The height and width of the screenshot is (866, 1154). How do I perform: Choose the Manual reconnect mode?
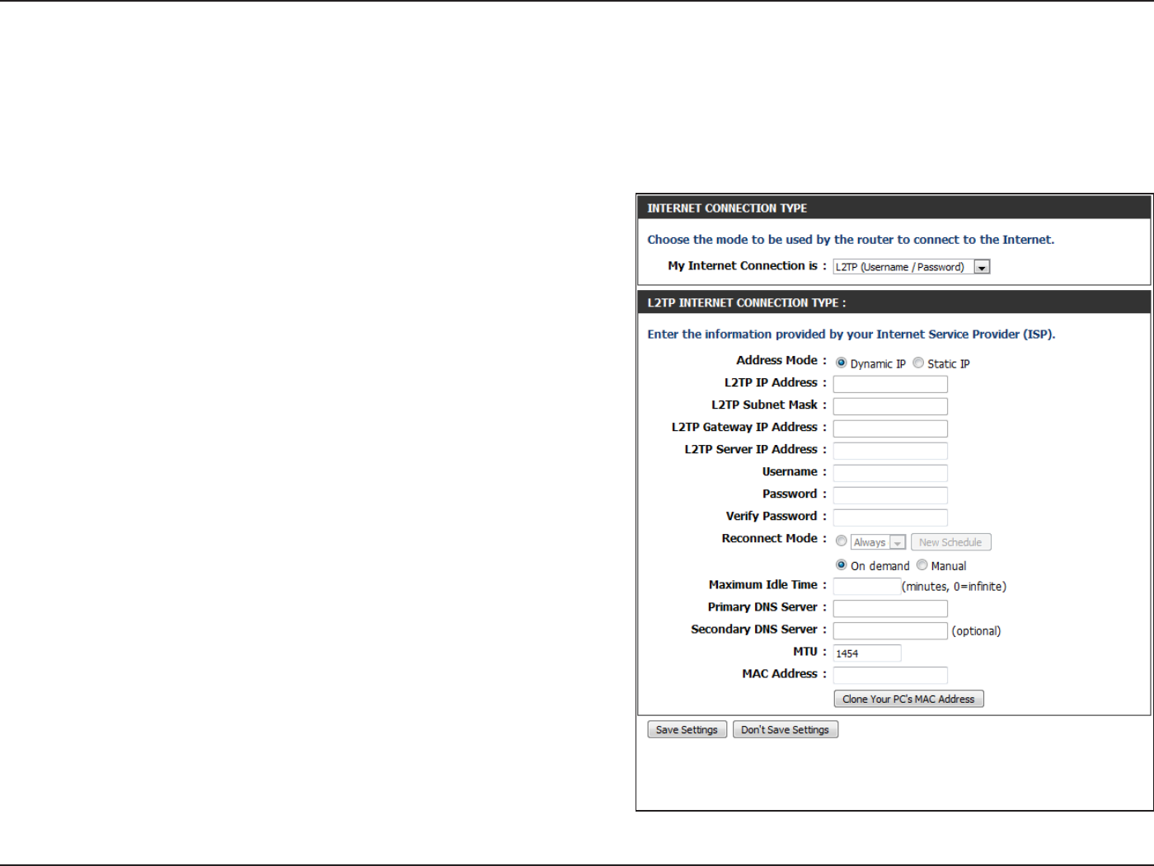click(922, 565)
